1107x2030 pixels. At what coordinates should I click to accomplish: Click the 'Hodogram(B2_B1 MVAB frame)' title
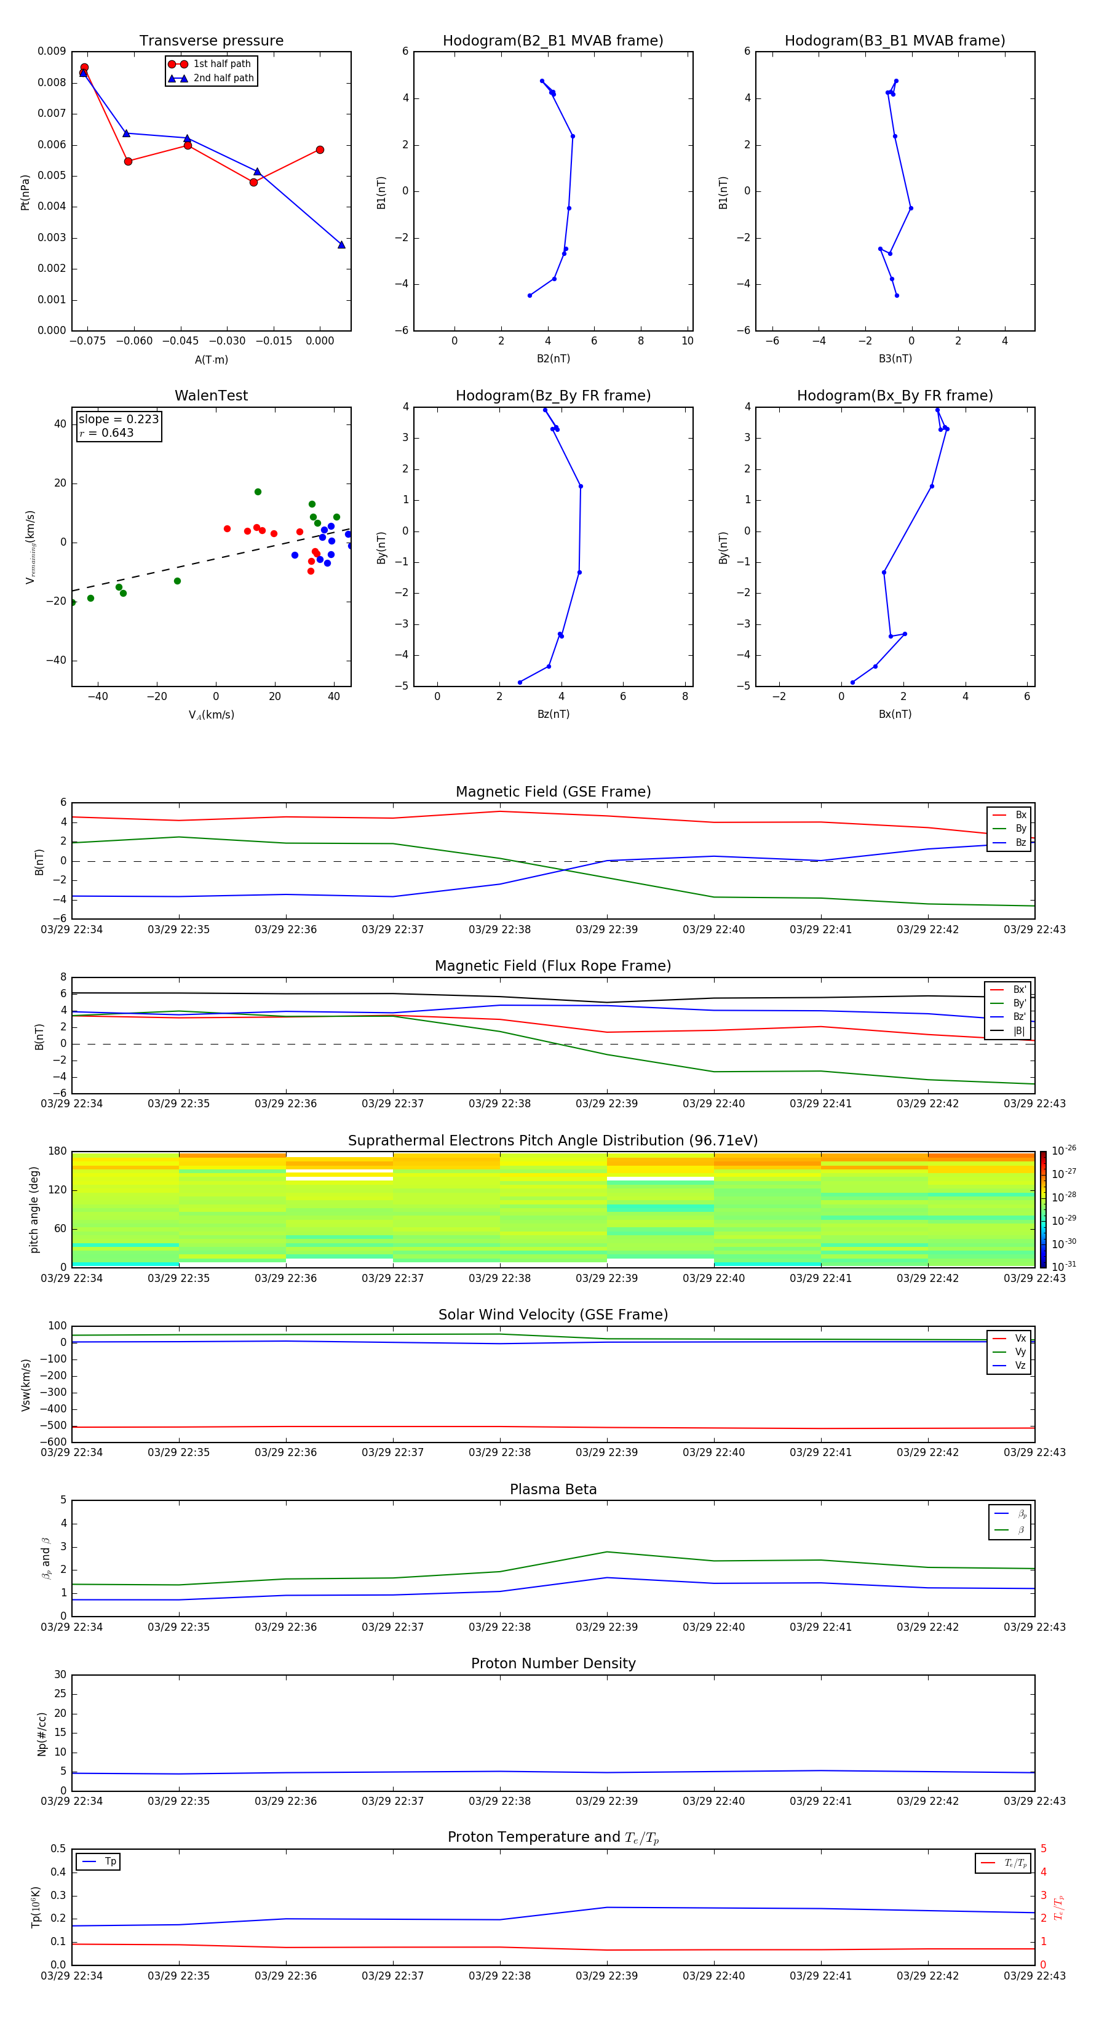[553, 41]
